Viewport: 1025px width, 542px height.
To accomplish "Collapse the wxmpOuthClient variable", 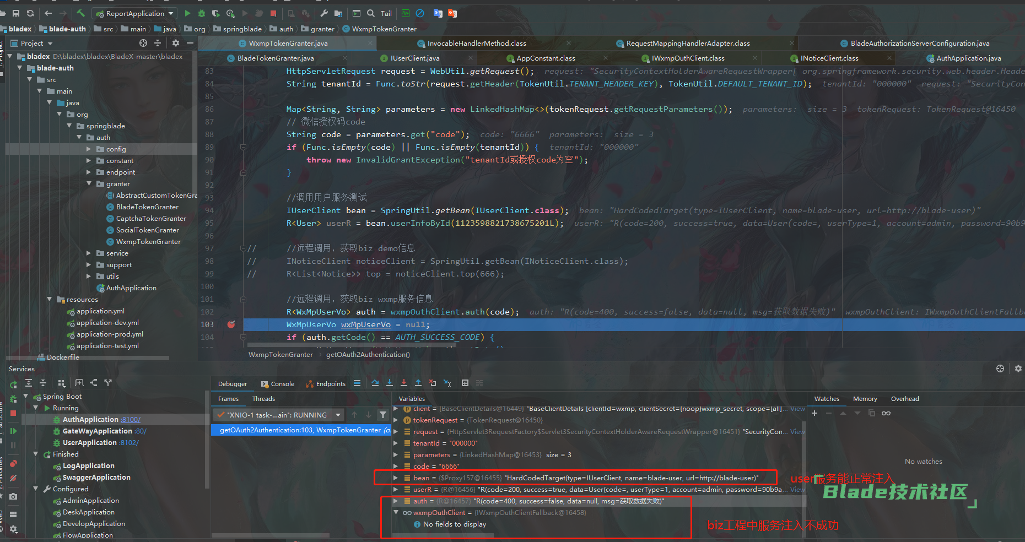I will 396,513.
